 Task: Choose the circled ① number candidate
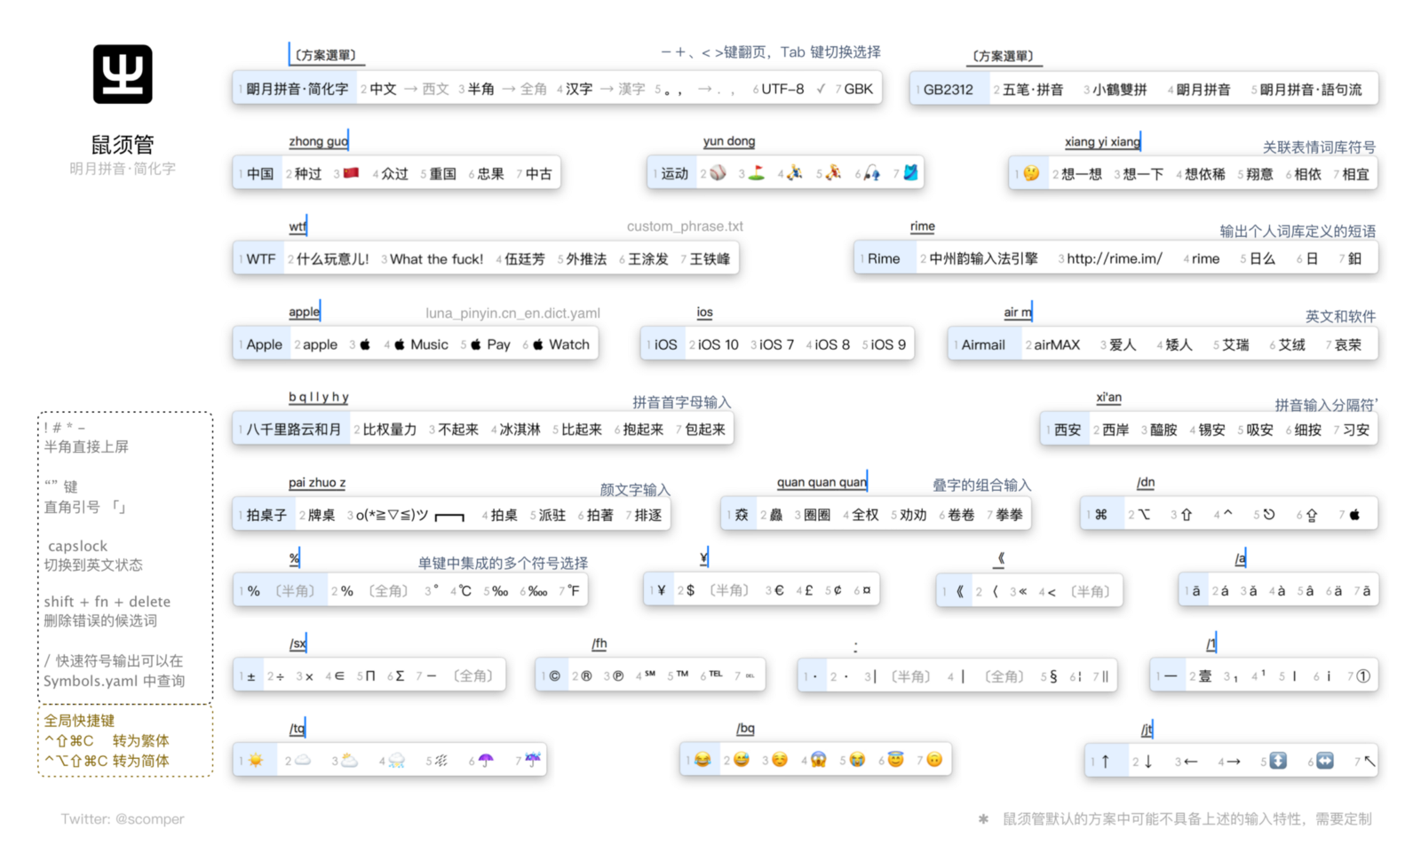(x=1363, y=676)
